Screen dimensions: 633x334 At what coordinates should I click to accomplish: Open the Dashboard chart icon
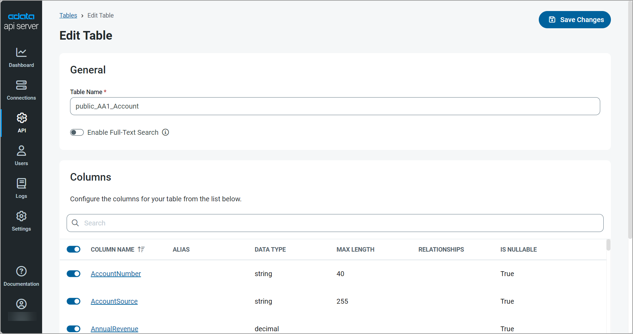coord(21,52)
